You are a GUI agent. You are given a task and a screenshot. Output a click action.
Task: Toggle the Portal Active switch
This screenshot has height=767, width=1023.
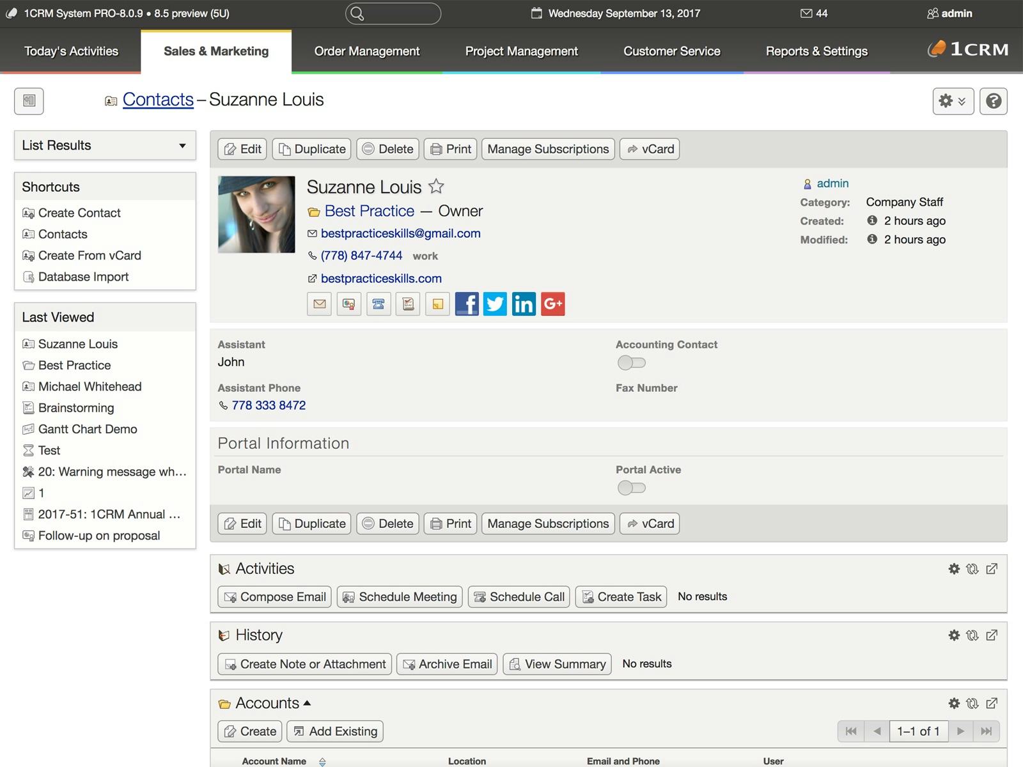(x=632, y=488)
